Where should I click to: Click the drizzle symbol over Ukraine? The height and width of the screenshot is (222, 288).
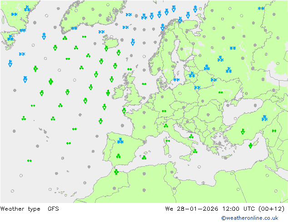(x=221, y=92)
